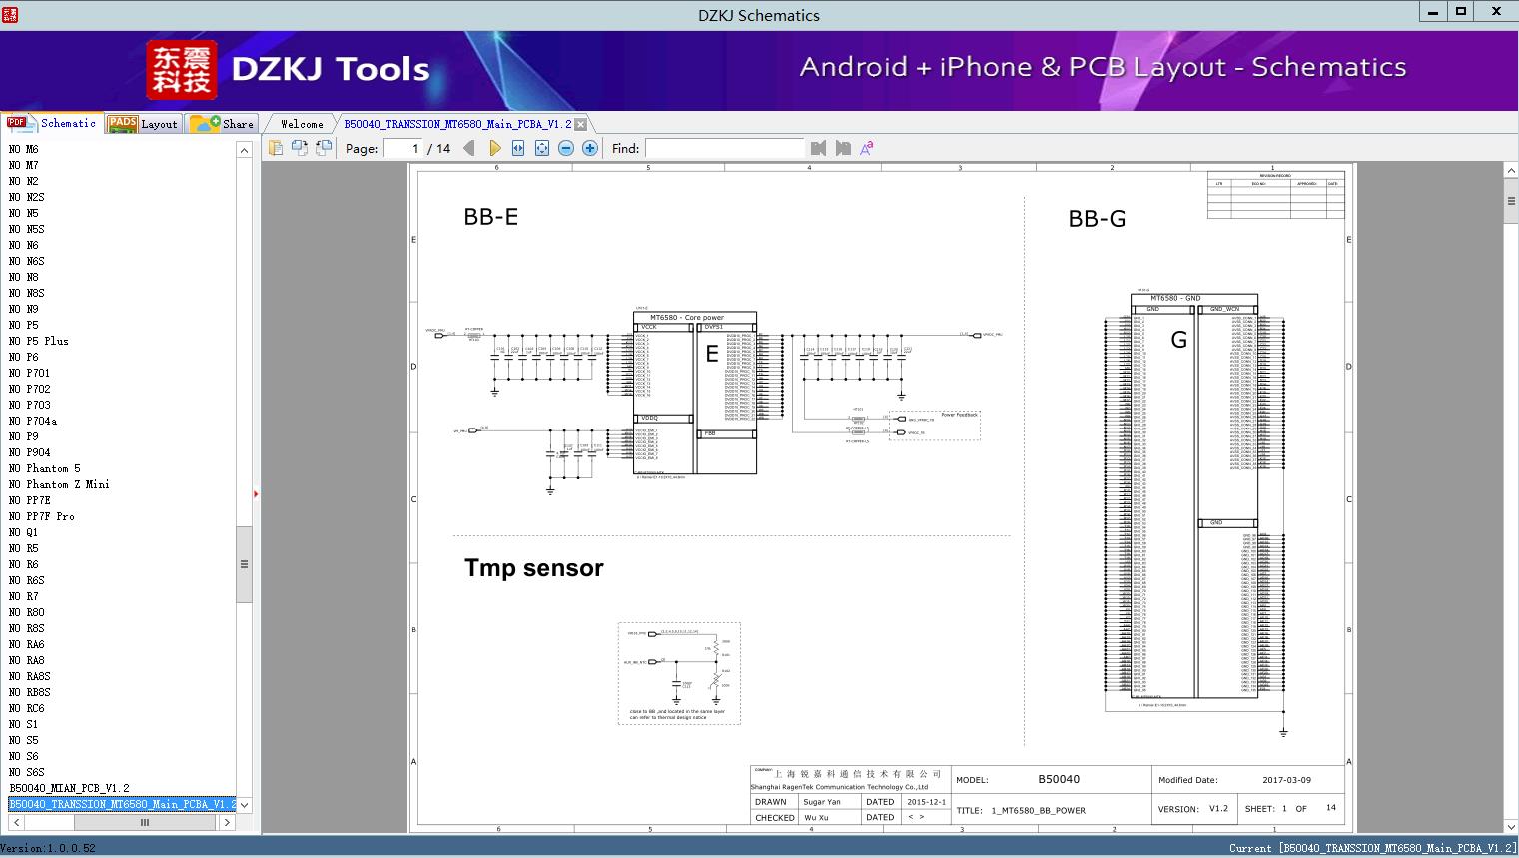Viewport: 1519px width, 858px height.
Task: Select the 'NO R6S' list entry
Action: 27,580
